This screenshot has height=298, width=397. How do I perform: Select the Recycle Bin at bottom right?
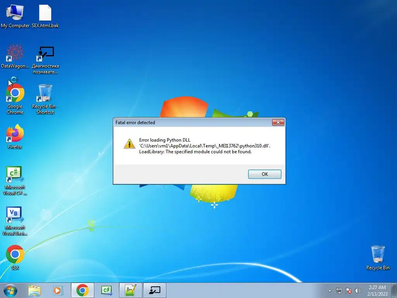click(x=378, y=258)
